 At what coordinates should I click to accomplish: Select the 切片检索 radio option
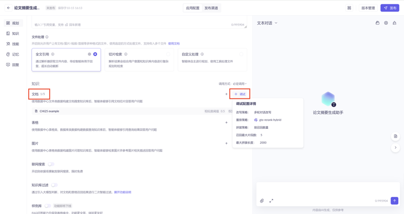coord(168,54)
